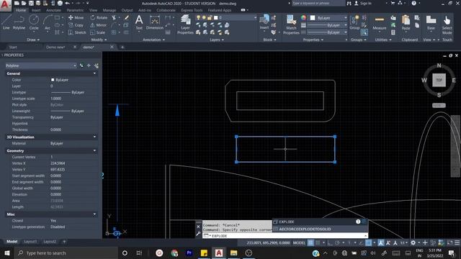The height and width of the screenshot is (259, 461).
Task: Click Match Properties tool
Action: tap(291, 24)
